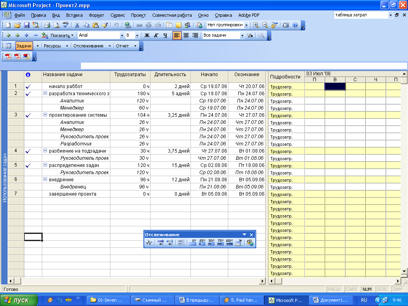The image size is (408, 306).
Task: Indent task with green right arrow
Action: pos(17,35)
